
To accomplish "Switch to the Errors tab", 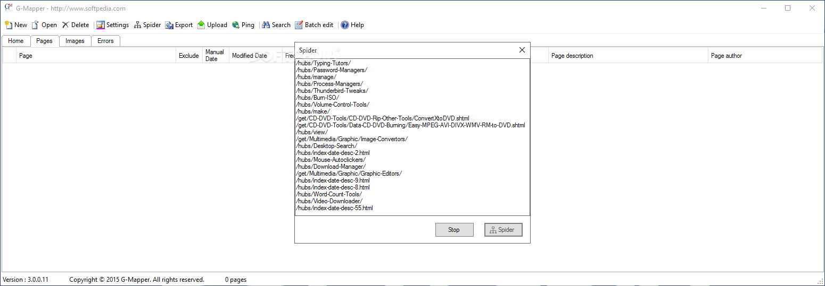I will point(105,41).
